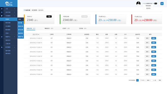Click the first item in user dropdown
This screenshot has height=94, width=167.
point(148,6)
